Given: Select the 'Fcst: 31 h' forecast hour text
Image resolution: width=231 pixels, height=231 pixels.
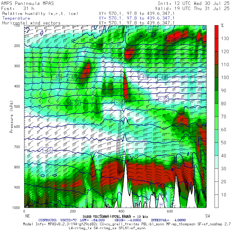Looking at the screenshot, I should point(18,8).
